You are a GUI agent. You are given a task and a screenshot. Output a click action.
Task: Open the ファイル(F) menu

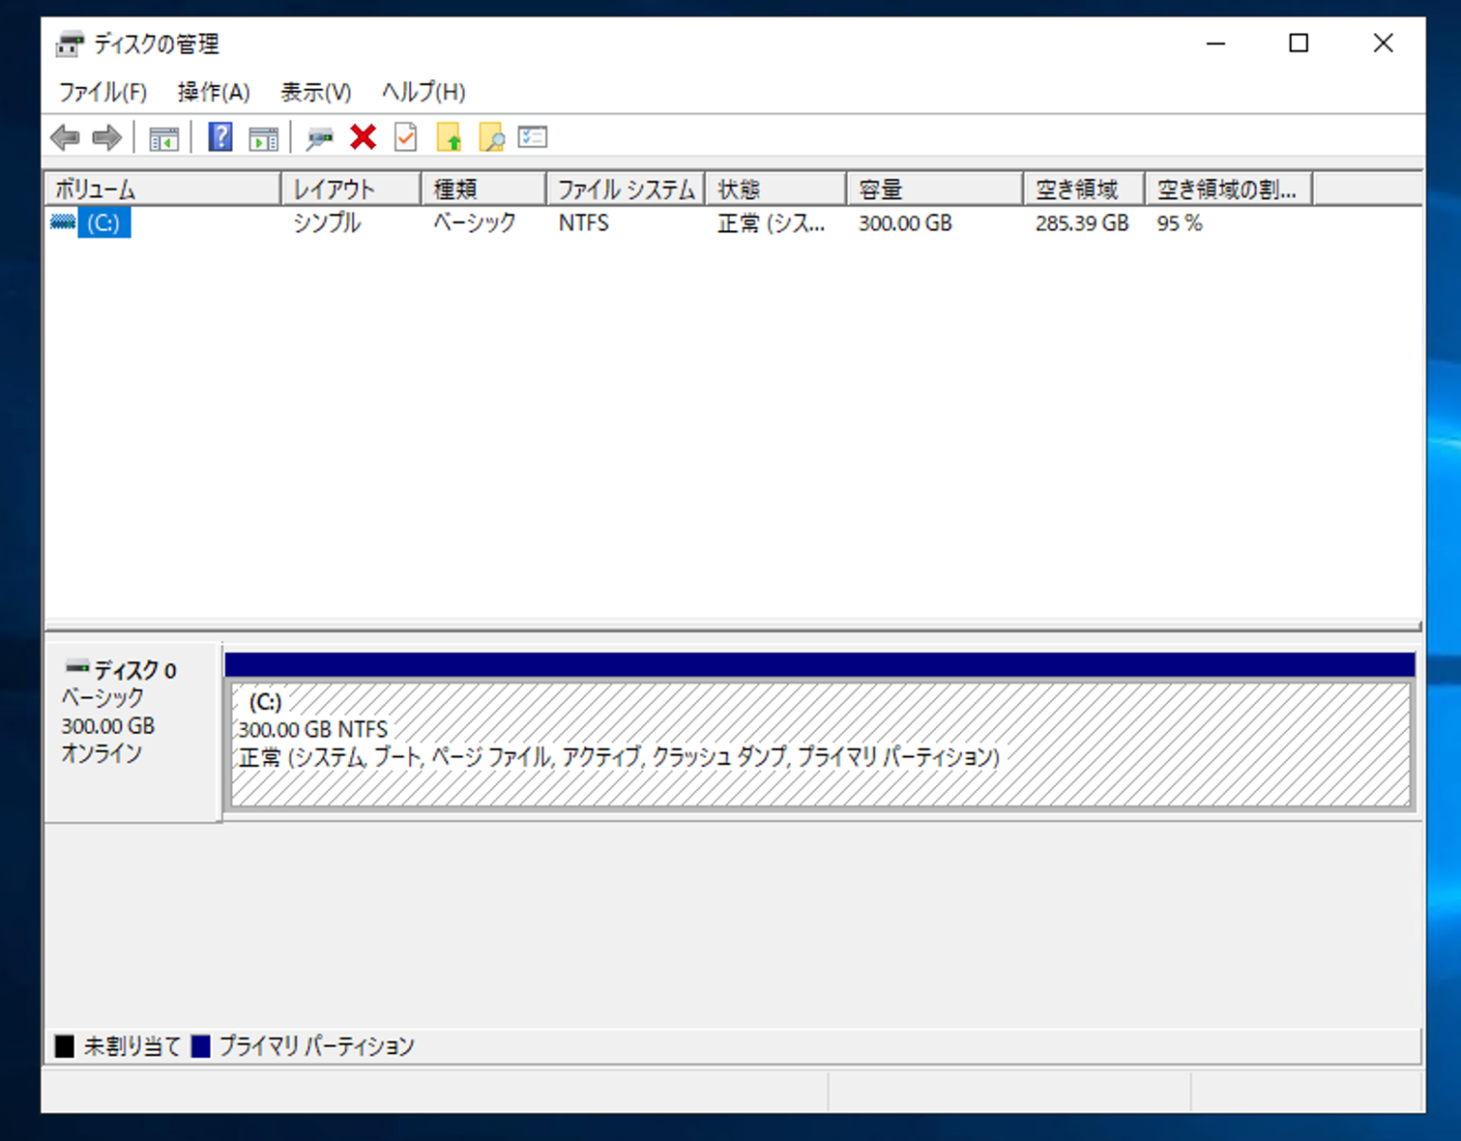tap(102, 91)
